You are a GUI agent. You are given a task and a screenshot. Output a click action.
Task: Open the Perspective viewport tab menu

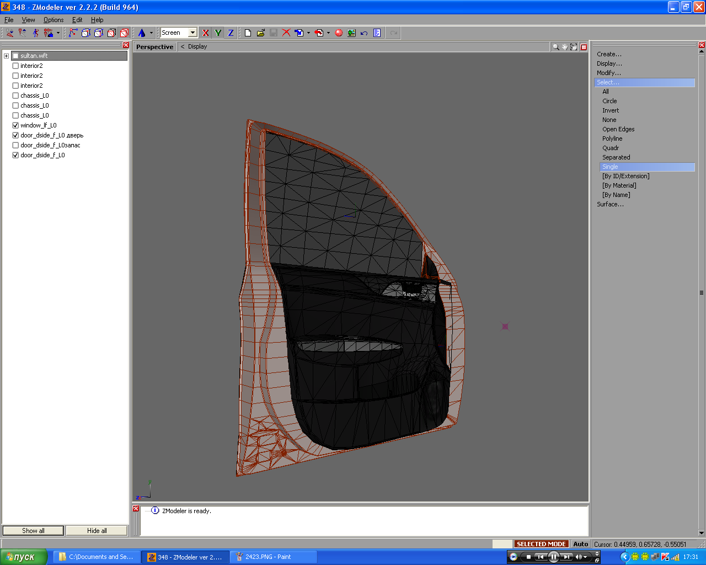[x=154, y=47]
